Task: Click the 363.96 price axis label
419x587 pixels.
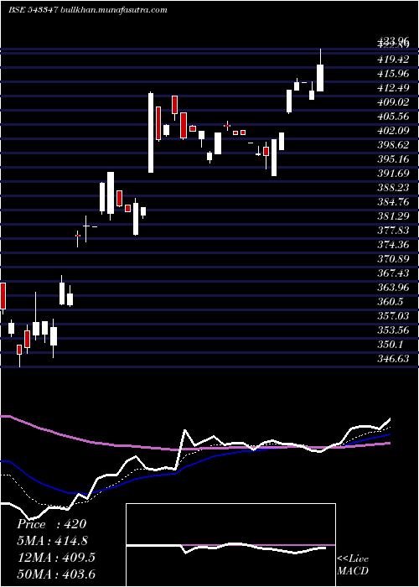Action: click(393, 287)
